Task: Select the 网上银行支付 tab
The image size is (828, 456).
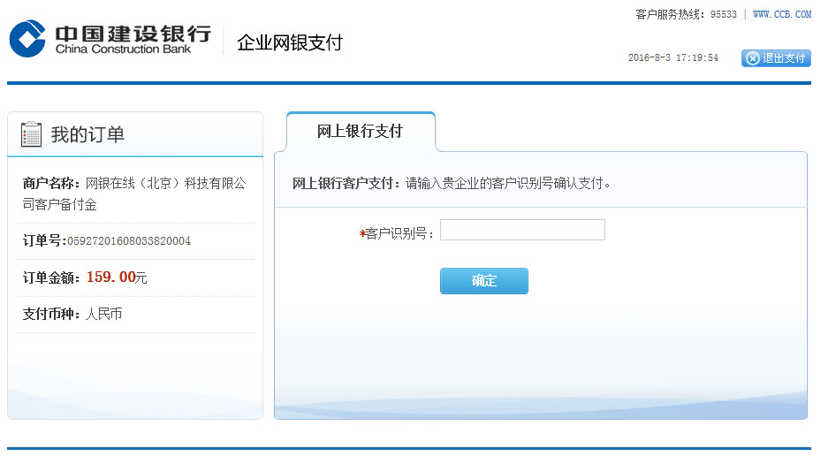Action: tap(360, 132)
